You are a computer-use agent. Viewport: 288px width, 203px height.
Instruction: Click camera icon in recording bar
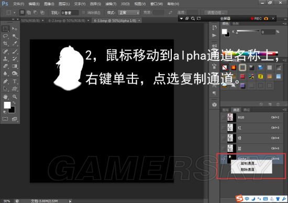(266, 18)
